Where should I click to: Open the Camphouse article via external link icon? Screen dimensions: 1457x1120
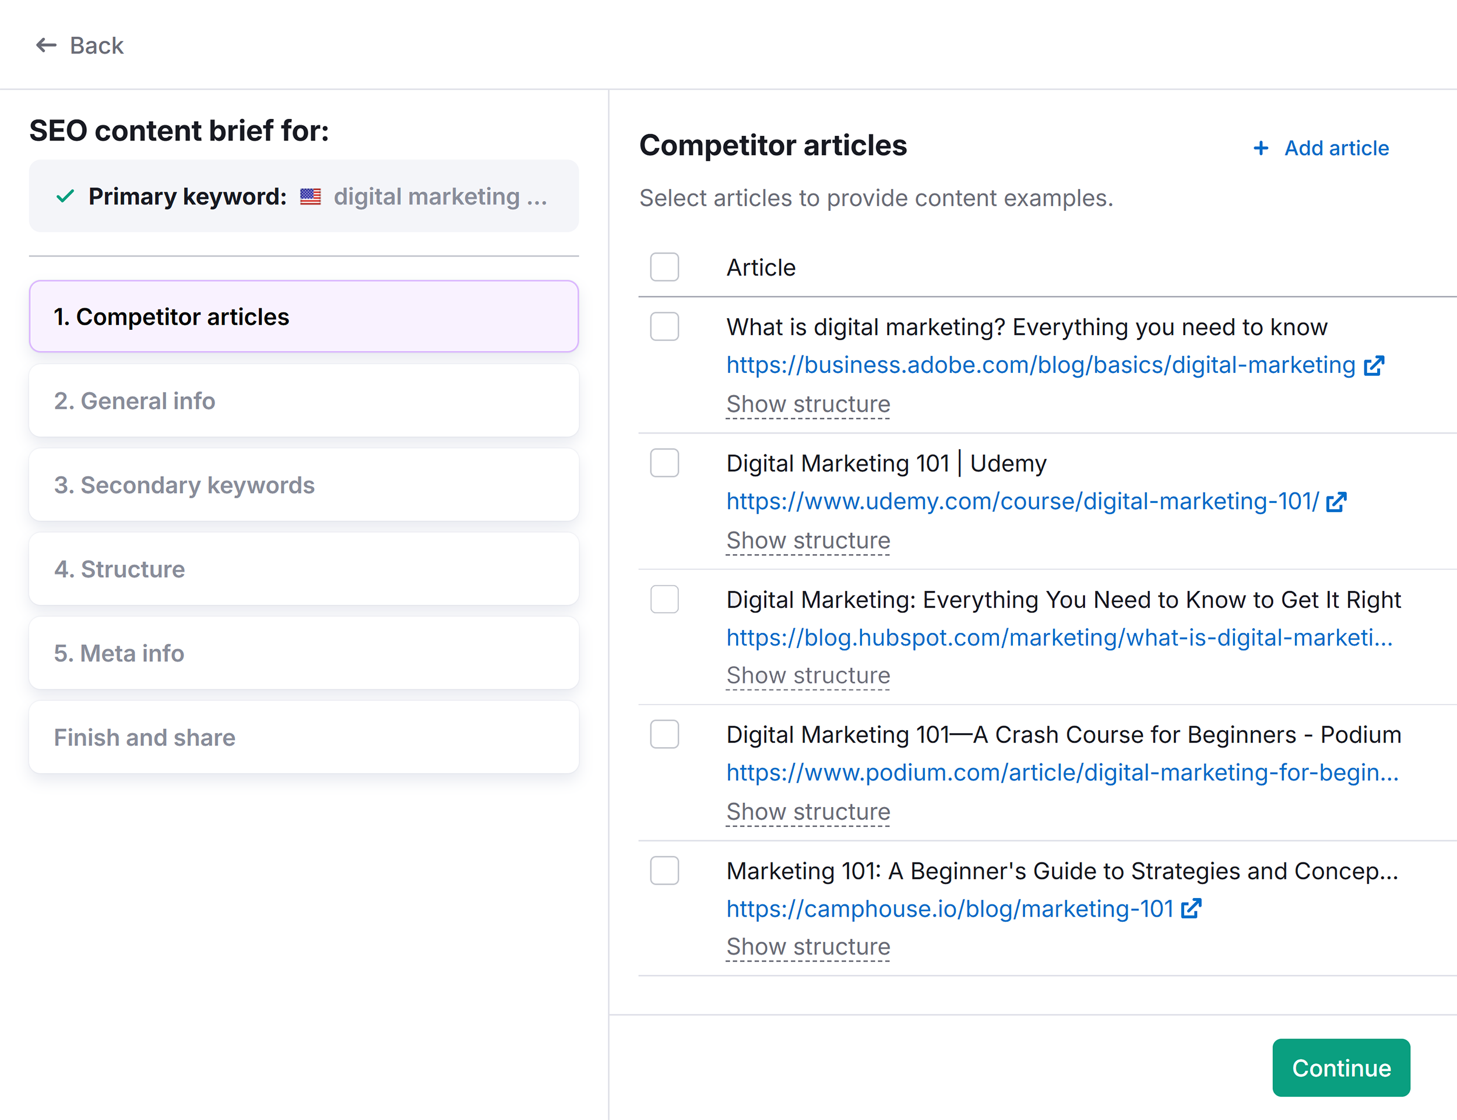(x=1192, y=908)
